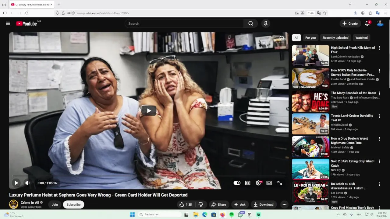The height and width of the screenshot is (219, 390).
Task: Open options for Toyota Land-Cruiser video
Action: pyautogui.click(x=379, y=116)
